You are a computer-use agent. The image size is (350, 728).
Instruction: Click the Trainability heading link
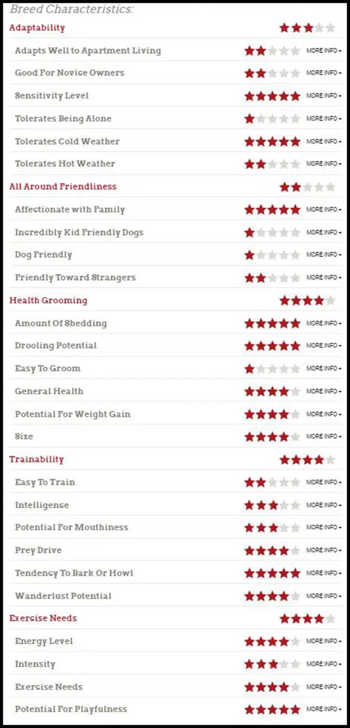[36, 459]
